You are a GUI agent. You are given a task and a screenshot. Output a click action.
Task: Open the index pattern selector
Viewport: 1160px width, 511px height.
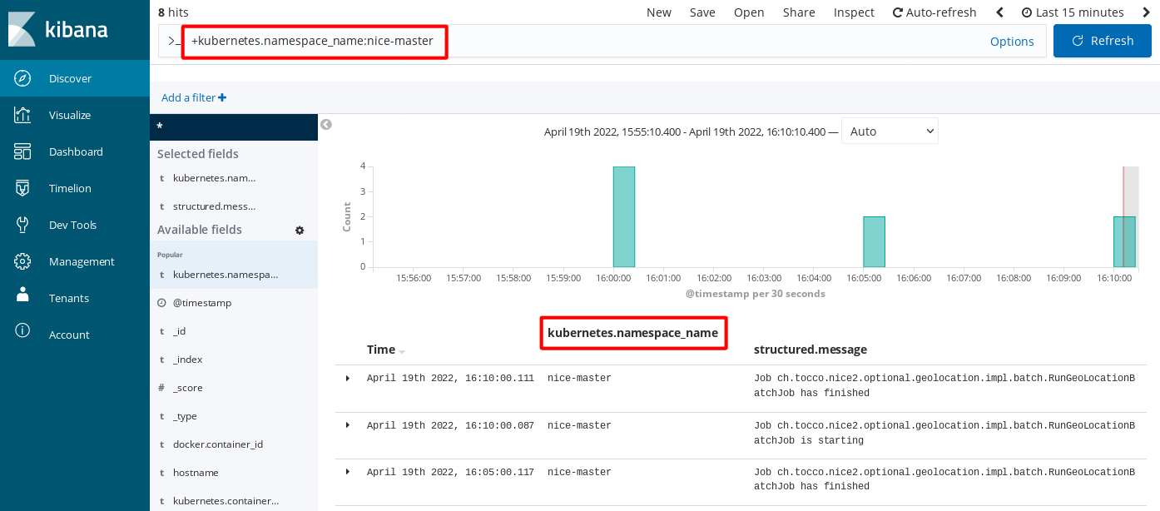pos(234,127)
